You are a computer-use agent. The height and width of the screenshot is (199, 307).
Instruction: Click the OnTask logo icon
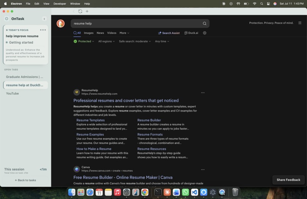[6, 19]
